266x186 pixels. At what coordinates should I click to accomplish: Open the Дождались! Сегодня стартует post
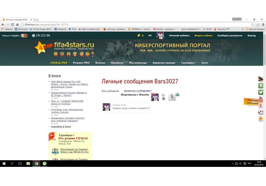coord(68,119)
